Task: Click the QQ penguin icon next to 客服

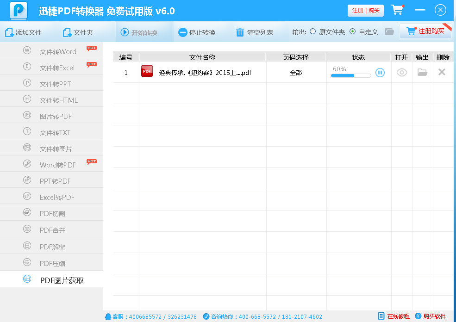Action: [108, 316]
